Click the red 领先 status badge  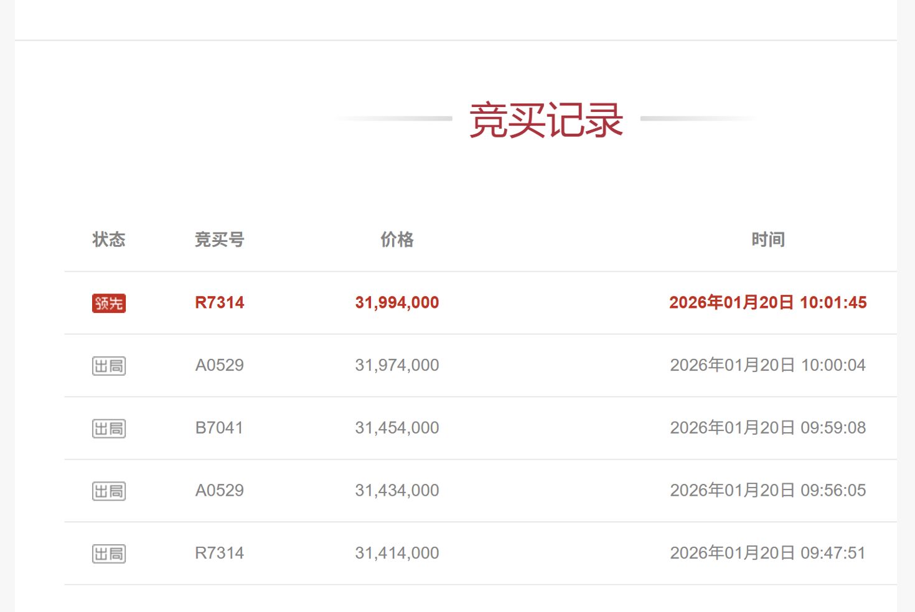(109, 303)
